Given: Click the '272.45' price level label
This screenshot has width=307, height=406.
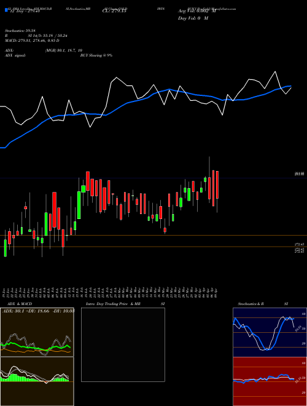Looking at the screenshot, I should [300, 244].
